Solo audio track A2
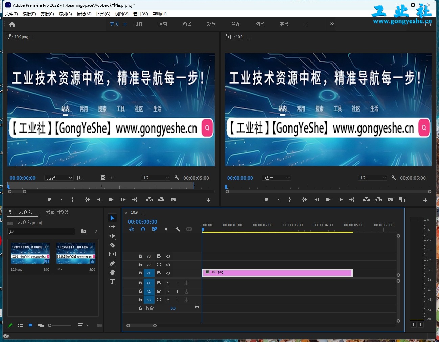This screenshot has width=439, height=342. coord(177,291)
